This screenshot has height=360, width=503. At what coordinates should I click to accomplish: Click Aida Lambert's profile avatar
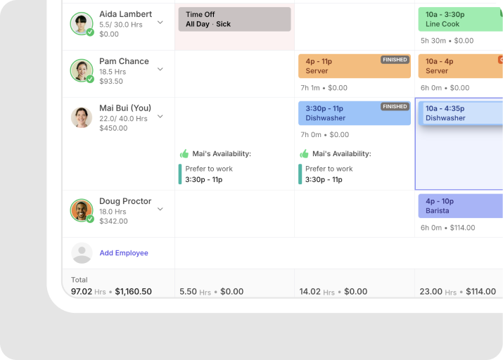pos(82,23)
